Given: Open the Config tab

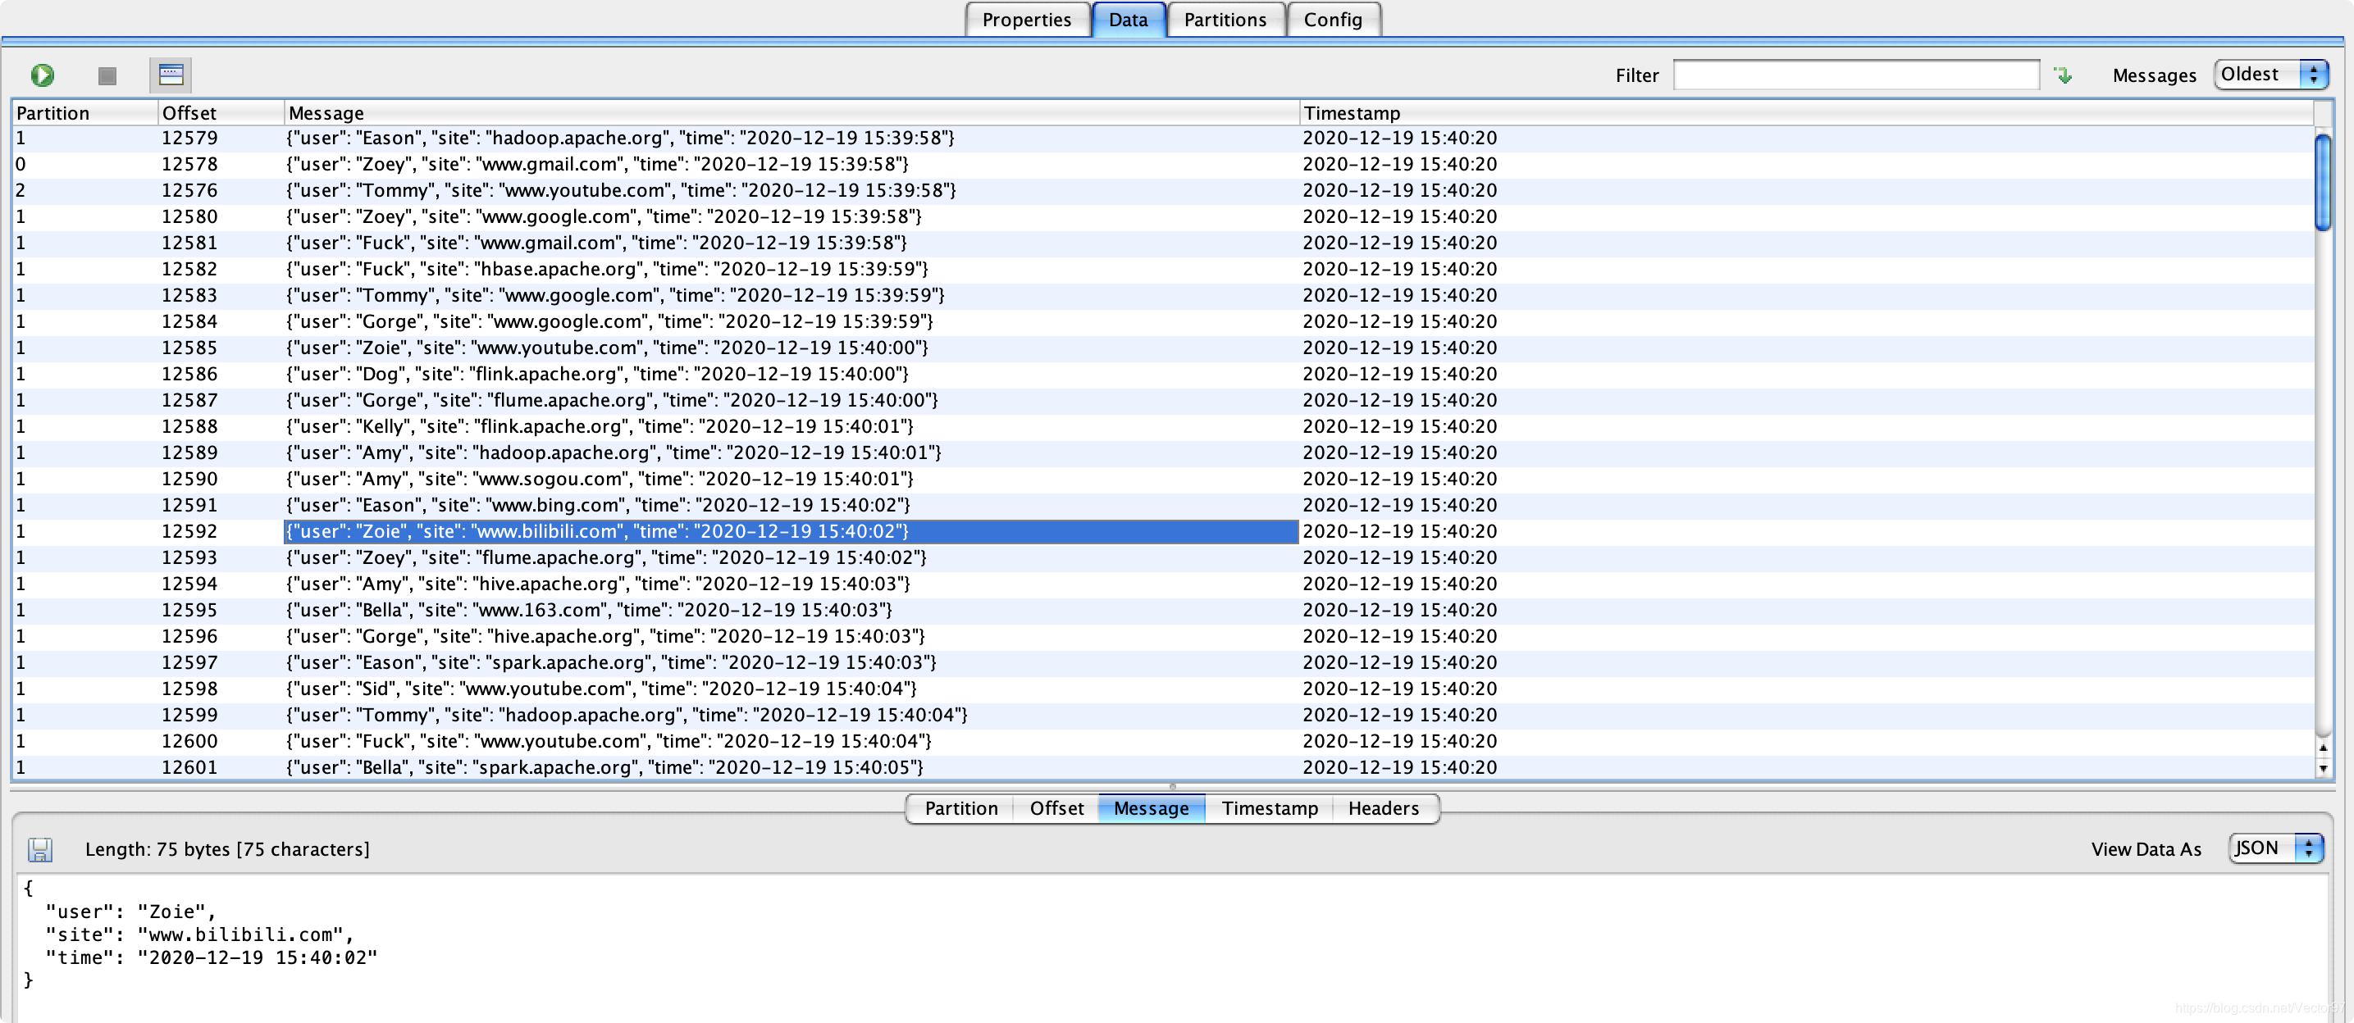Looking at the screenshot, I should [x=1332, y=20].
